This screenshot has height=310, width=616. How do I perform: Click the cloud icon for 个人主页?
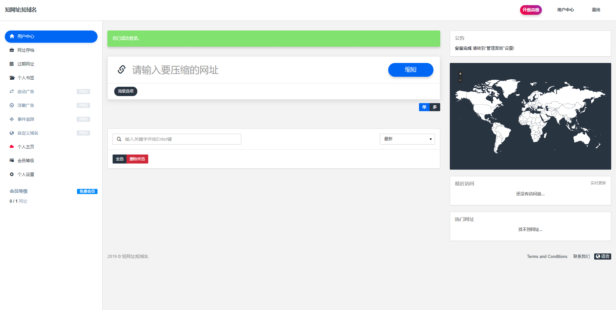coord(12,147)
